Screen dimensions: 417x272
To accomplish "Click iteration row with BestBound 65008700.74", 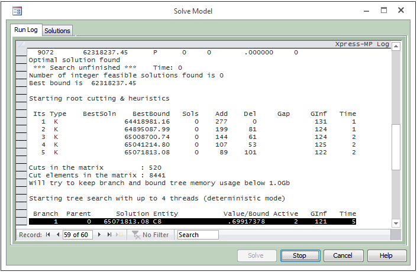I will tap(198, 137).
